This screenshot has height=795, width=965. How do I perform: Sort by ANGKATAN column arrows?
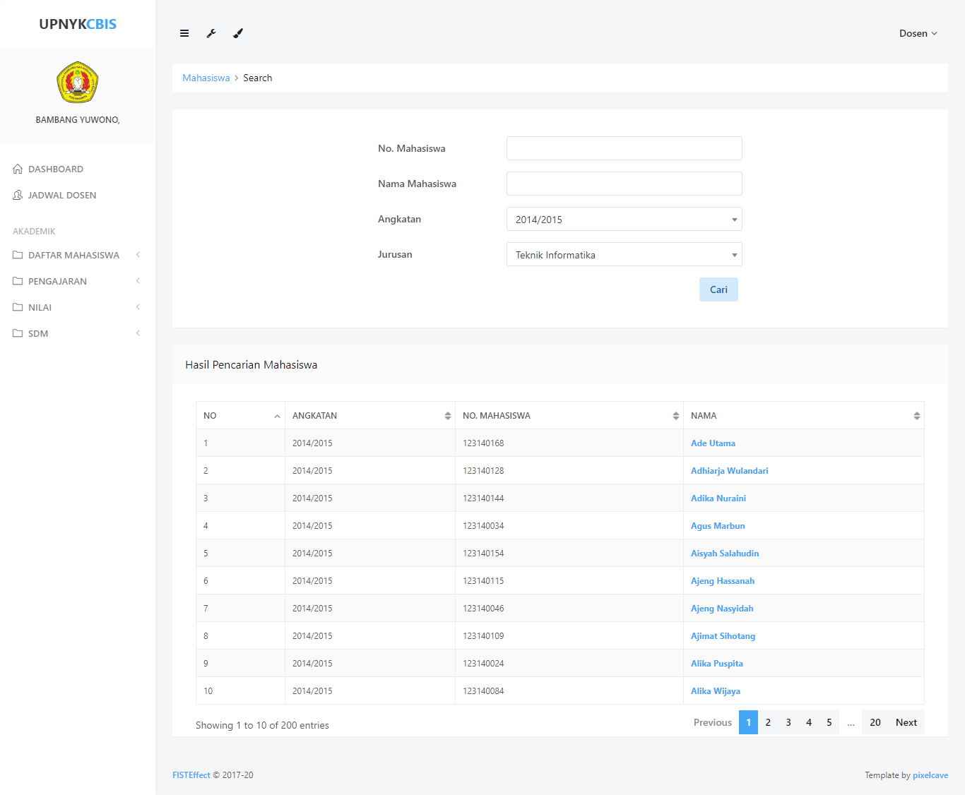[447, 416]
